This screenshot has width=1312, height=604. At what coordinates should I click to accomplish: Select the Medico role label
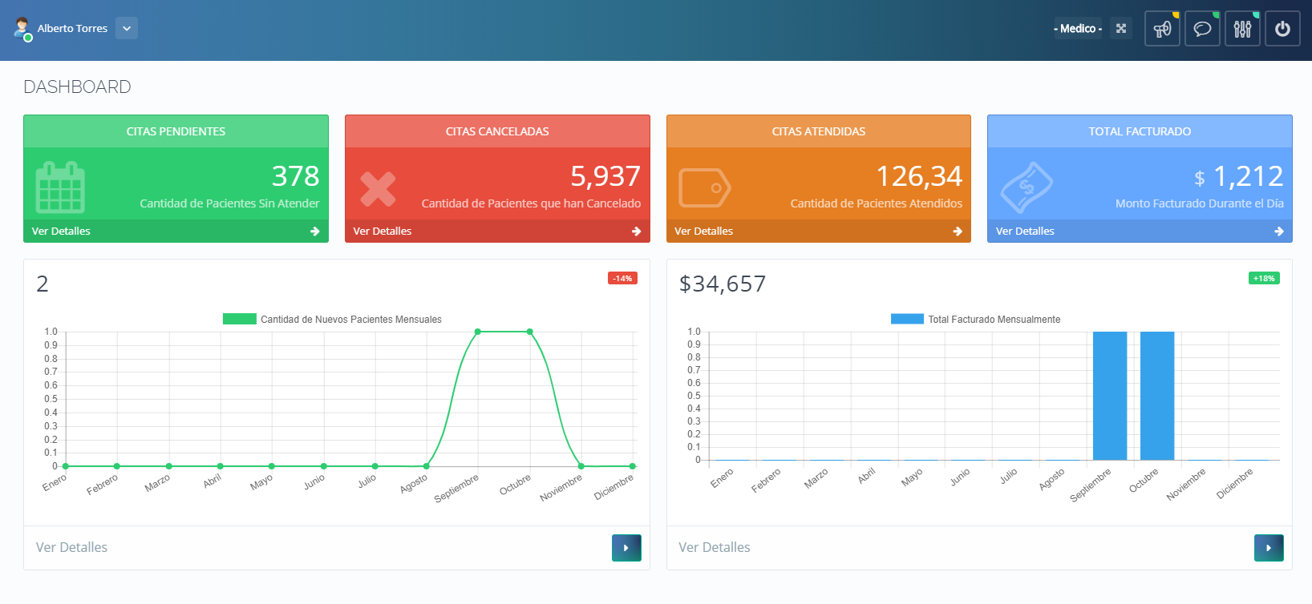(1077, 28)
